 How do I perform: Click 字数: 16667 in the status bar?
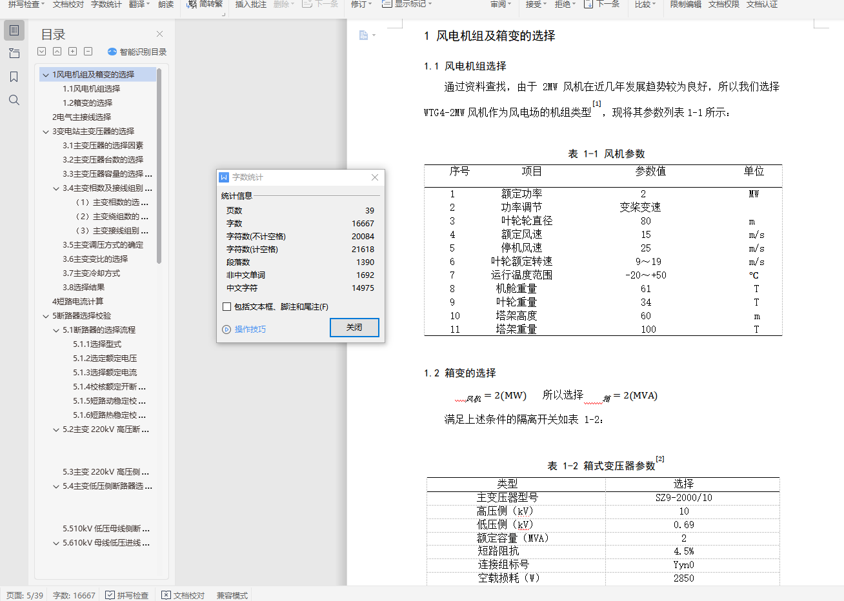[74, 595]
